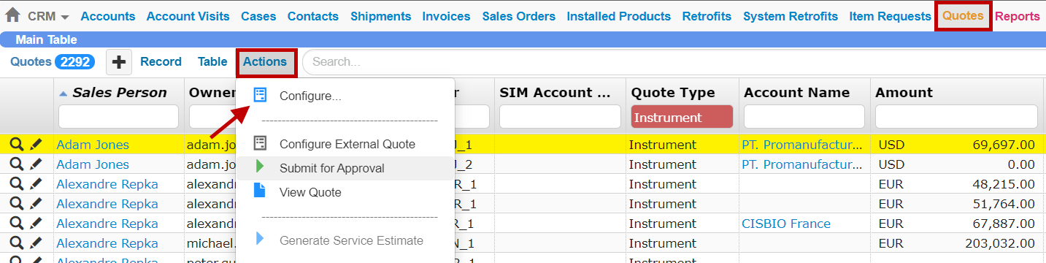Viewport: 1046px width, 263px height.
Task: View record in 69,697.00 row (magnifier)
Action: (x=16, y=145)
